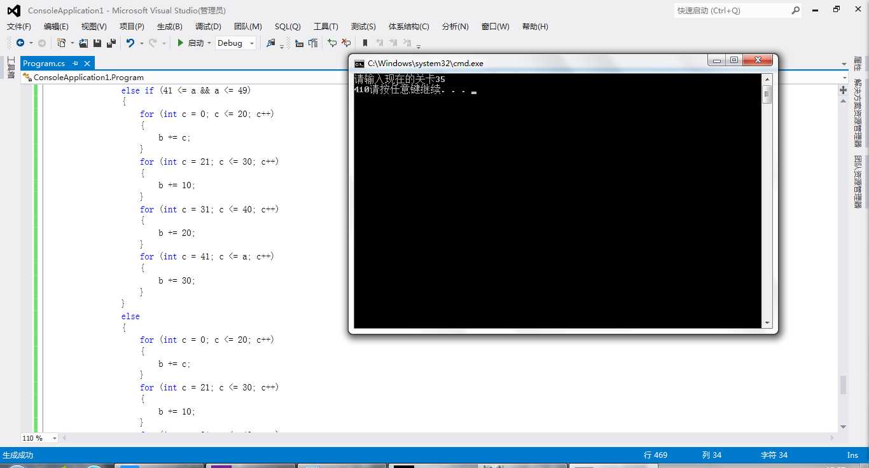Open the 启动 start options dropdown arrow
This screenshot has width=869, height=468.
209,43
